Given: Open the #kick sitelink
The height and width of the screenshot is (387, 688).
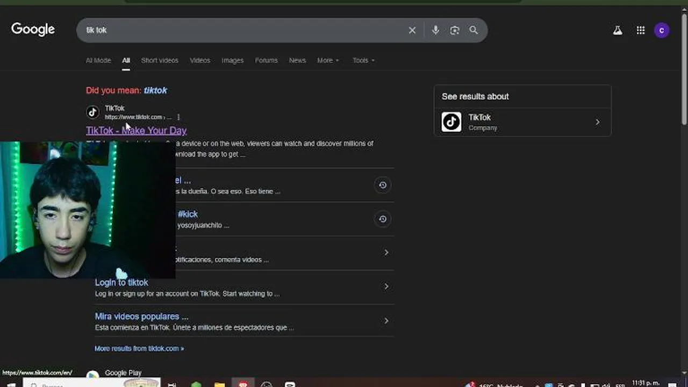Looking at the screenshot, I should pos(187,214).
